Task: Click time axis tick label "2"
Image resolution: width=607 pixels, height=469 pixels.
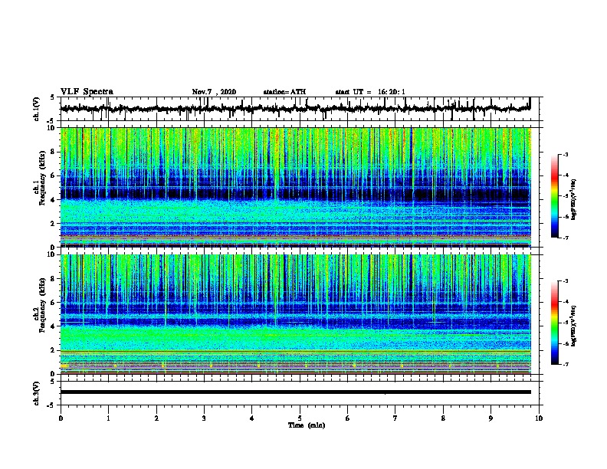Action: coord(156,418)
